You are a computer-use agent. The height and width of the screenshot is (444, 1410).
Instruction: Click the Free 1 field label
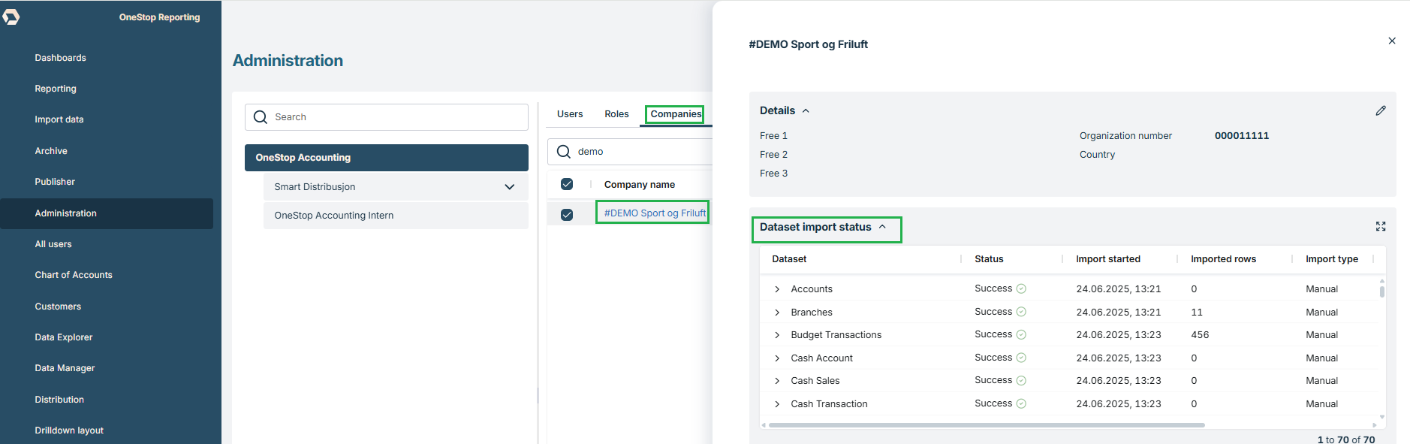[x=773, y=136]
